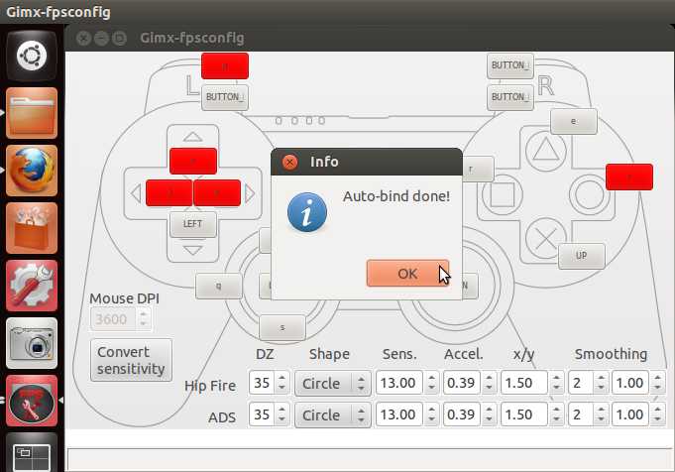675x472 pixels.
Task: Click the ADS x/y field 1.50
Action: 524,414
